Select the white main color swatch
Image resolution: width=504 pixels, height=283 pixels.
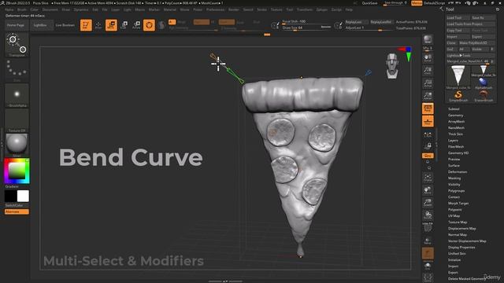tap(23, 196)
